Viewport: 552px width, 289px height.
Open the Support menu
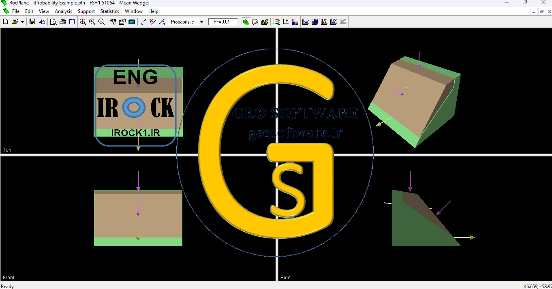point(86,11)
